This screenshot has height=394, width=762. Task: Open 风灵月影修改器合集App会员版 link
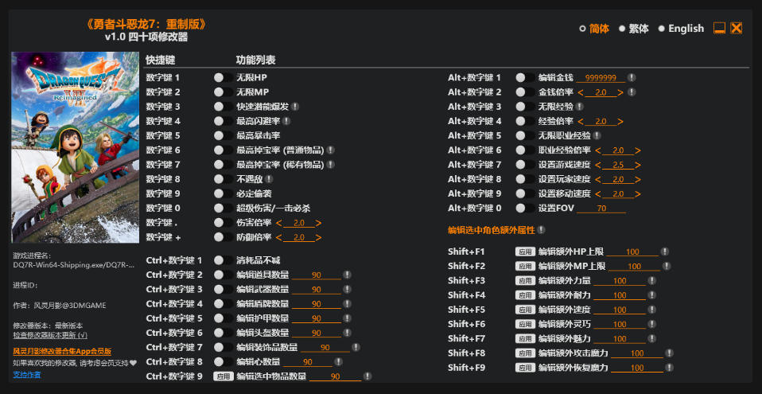(62, 351)
